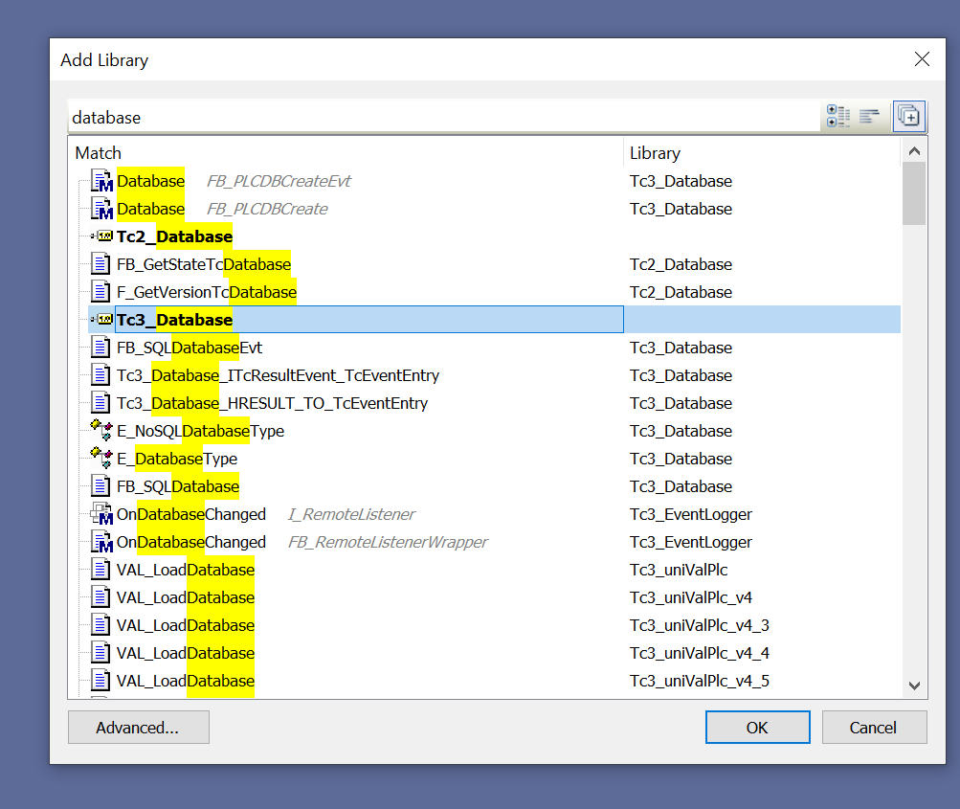Click icon of VAL_LoadDatabase in Tc3_uniValPlc_v4_4
960x809 pixels.
(x=101, y=652)
